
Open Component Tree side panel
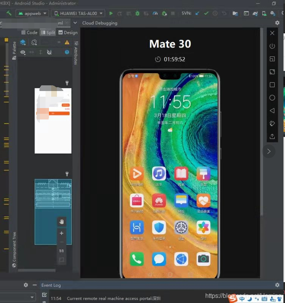click(14, 250)
